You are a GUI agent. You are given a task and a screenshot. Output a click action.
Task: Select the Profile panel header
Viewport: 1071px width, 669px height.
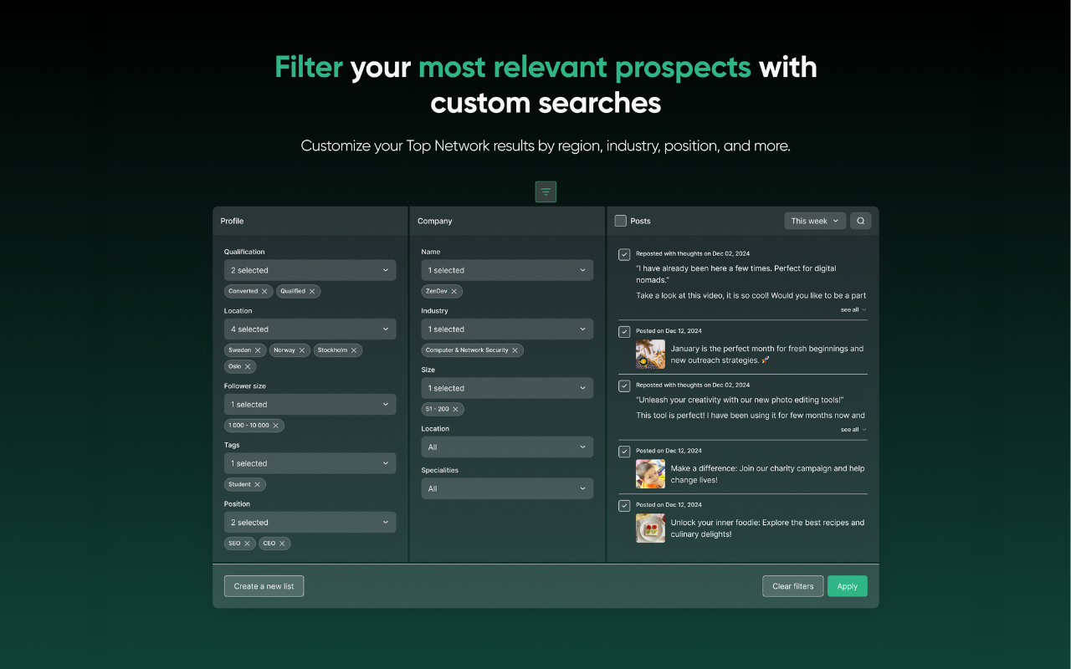pyautogui.click(x=232, y=220)
